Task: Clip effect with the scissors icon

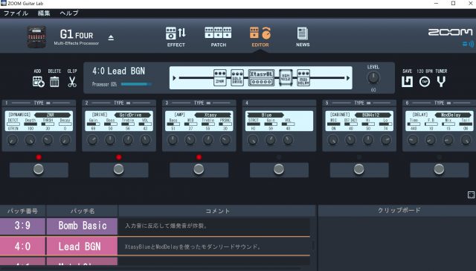Action: (x=72, y=82)
